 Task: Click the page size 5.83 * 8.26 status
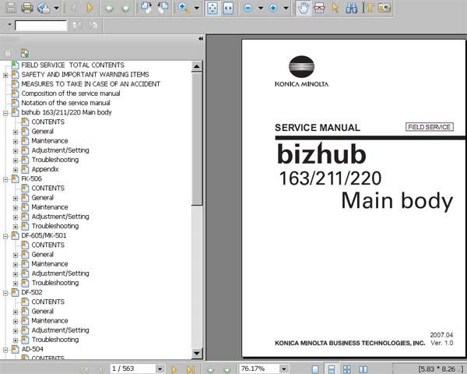pos(441,369)
